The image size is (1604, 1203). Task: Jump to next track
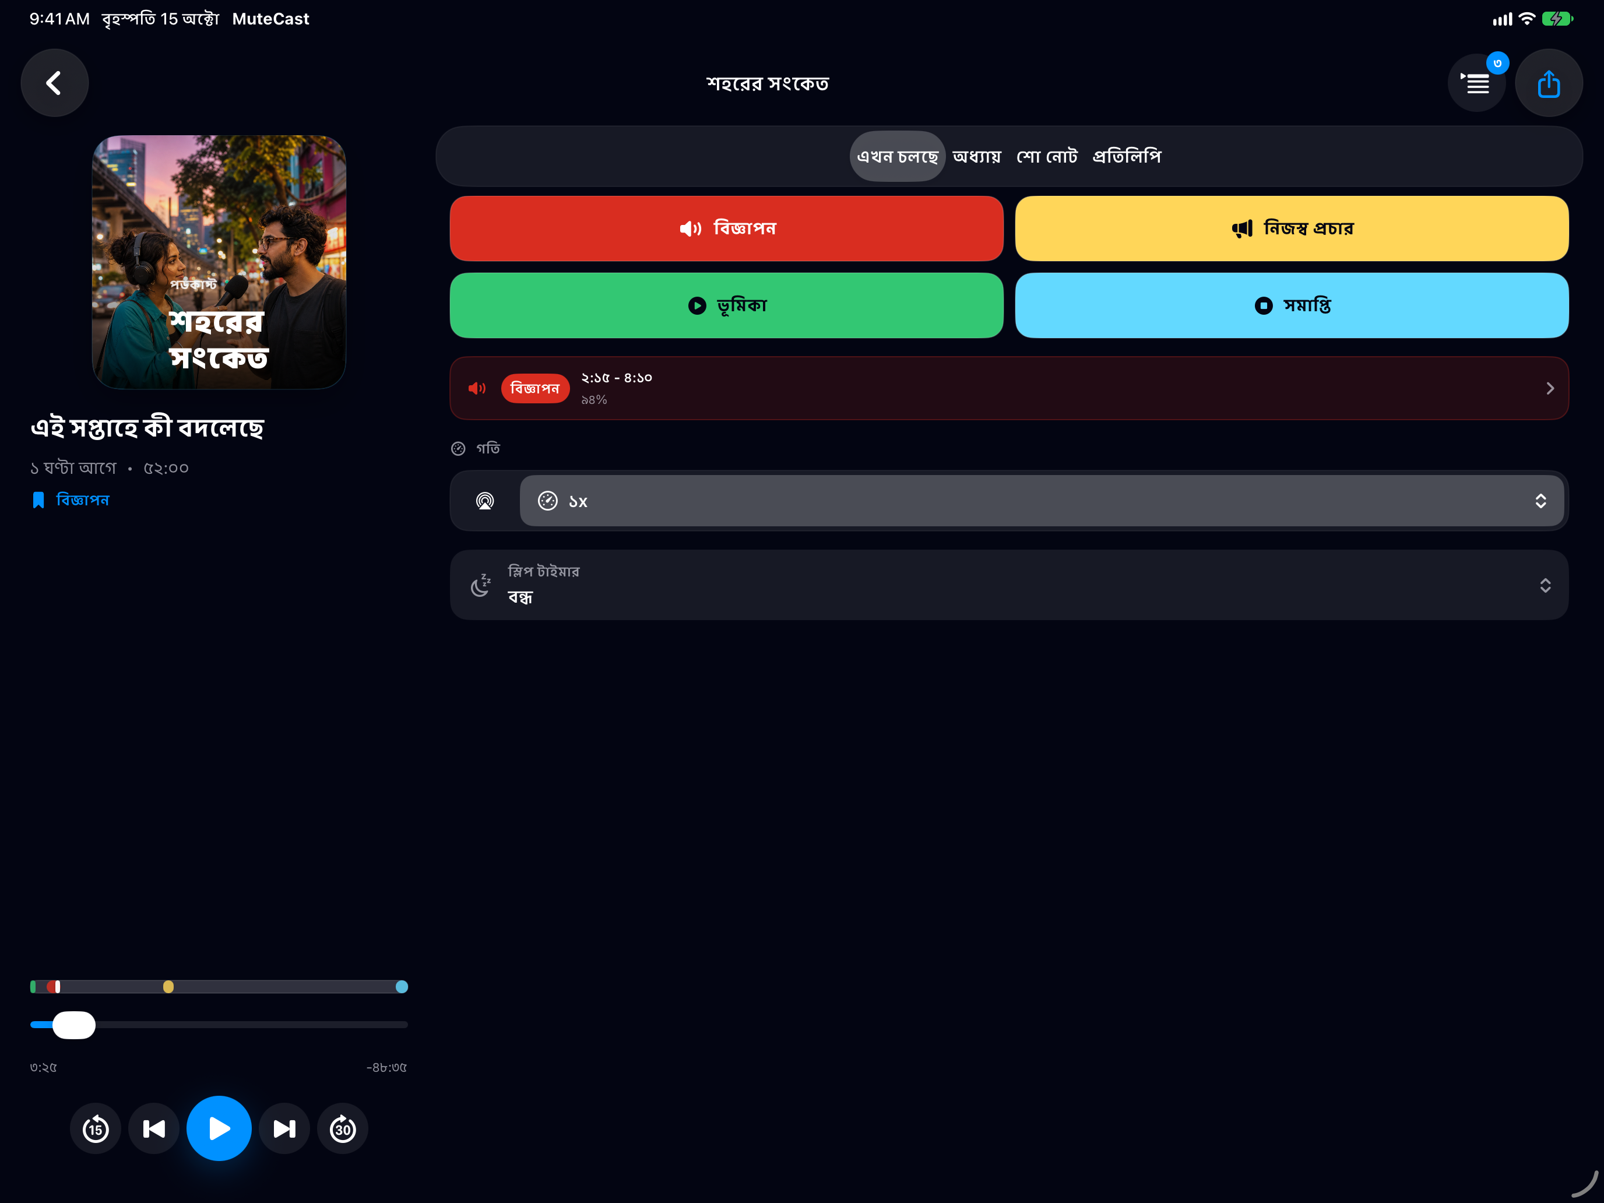click(284, 1128)
